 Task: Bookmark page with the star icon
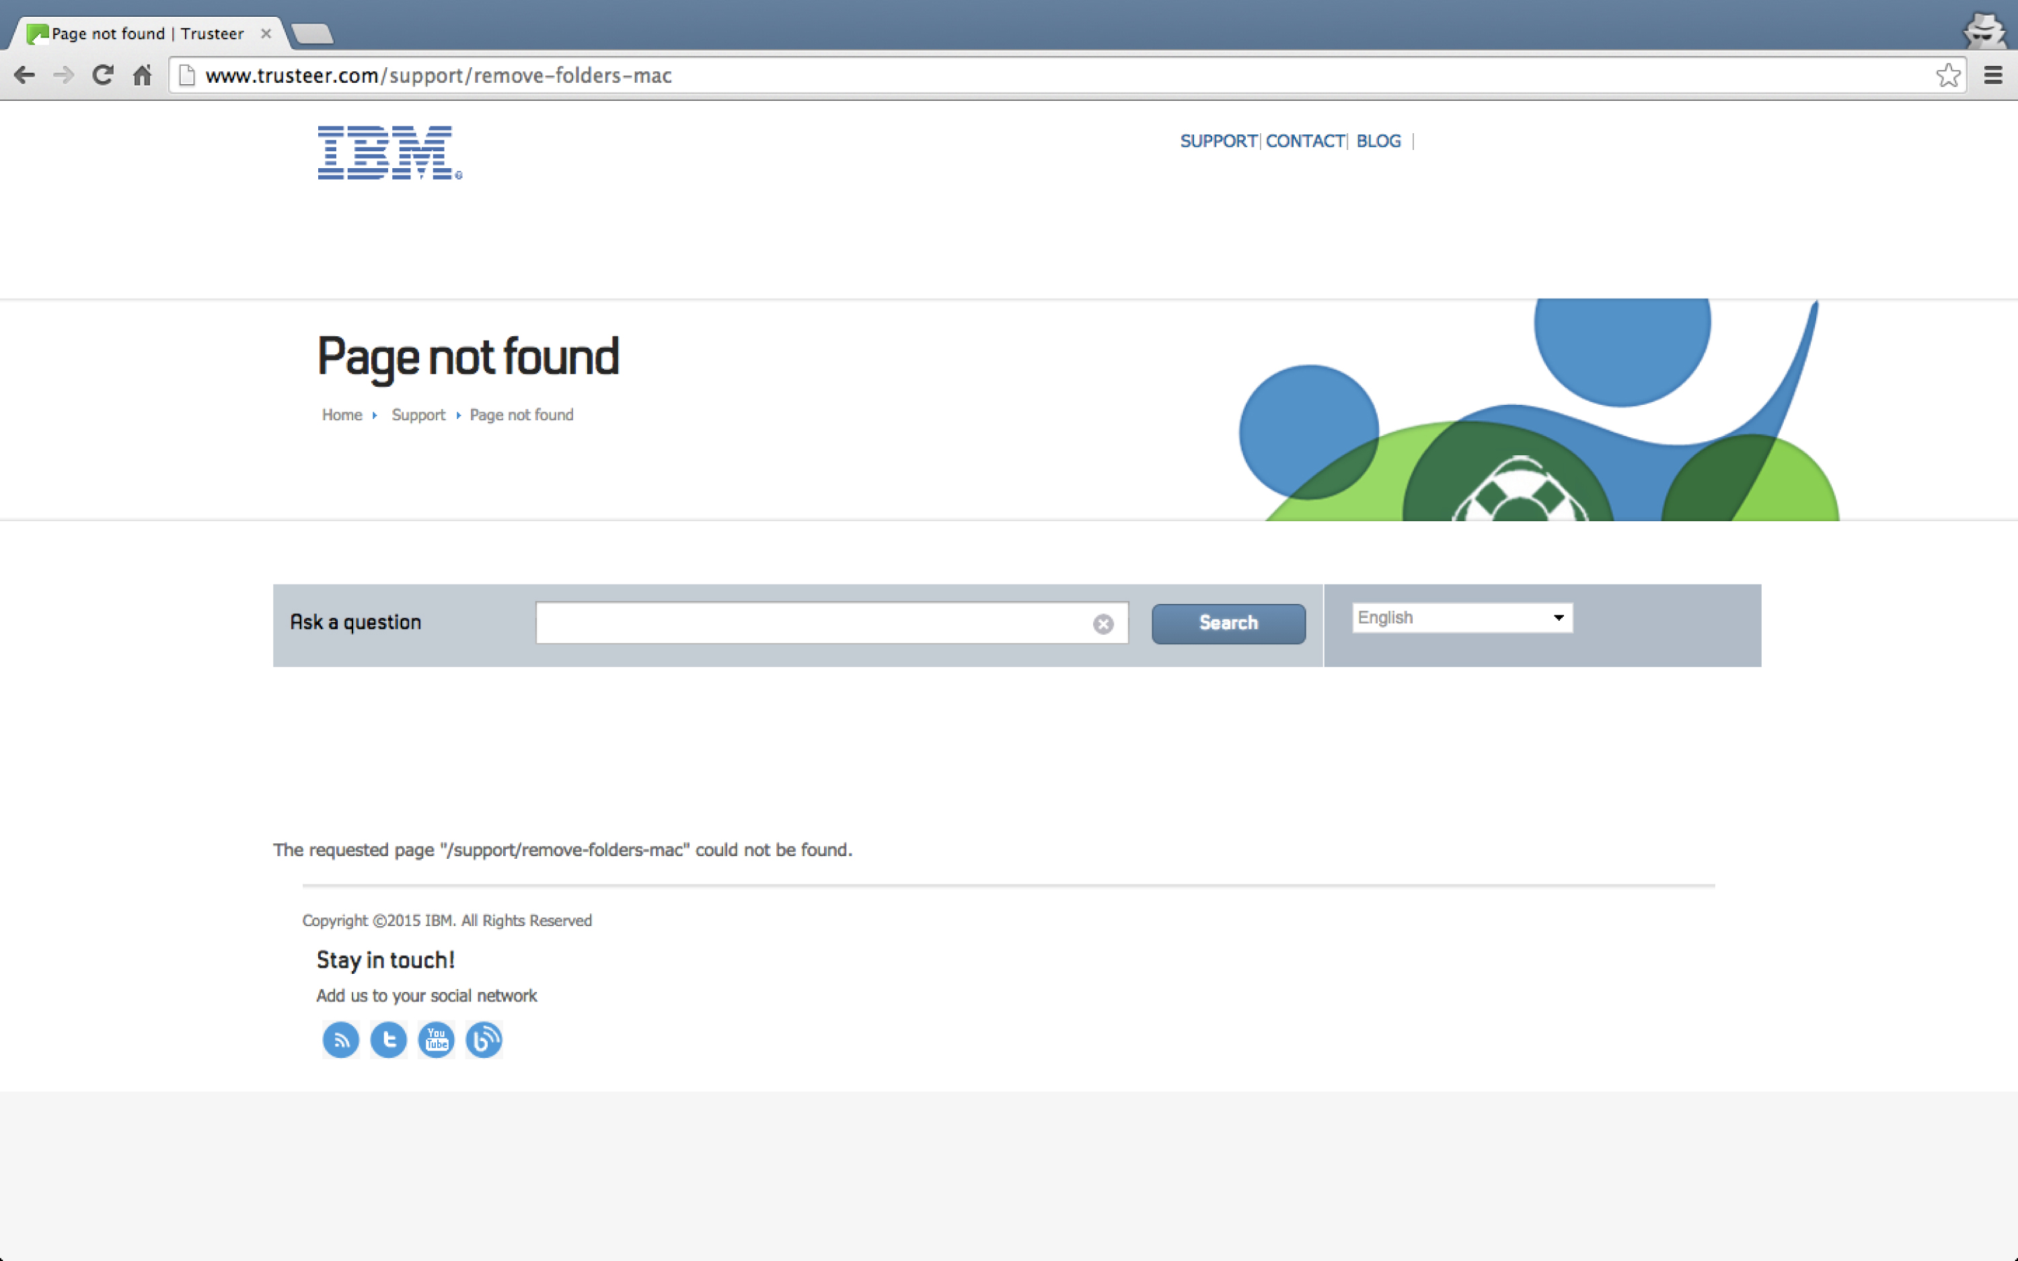point(1947,76)
